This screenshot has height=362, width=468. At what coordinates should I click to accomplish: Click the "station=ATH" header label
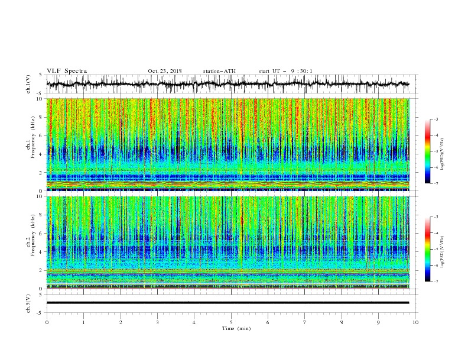[x=219, y=71]
